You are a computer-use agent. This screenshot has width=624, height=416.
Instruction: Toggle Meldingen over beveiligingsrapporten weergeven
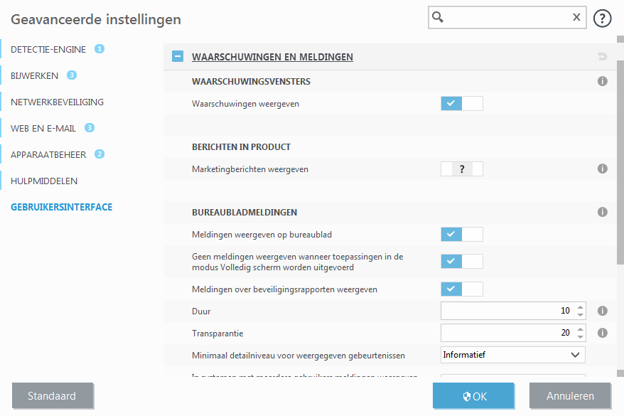(x=461, y=289)
